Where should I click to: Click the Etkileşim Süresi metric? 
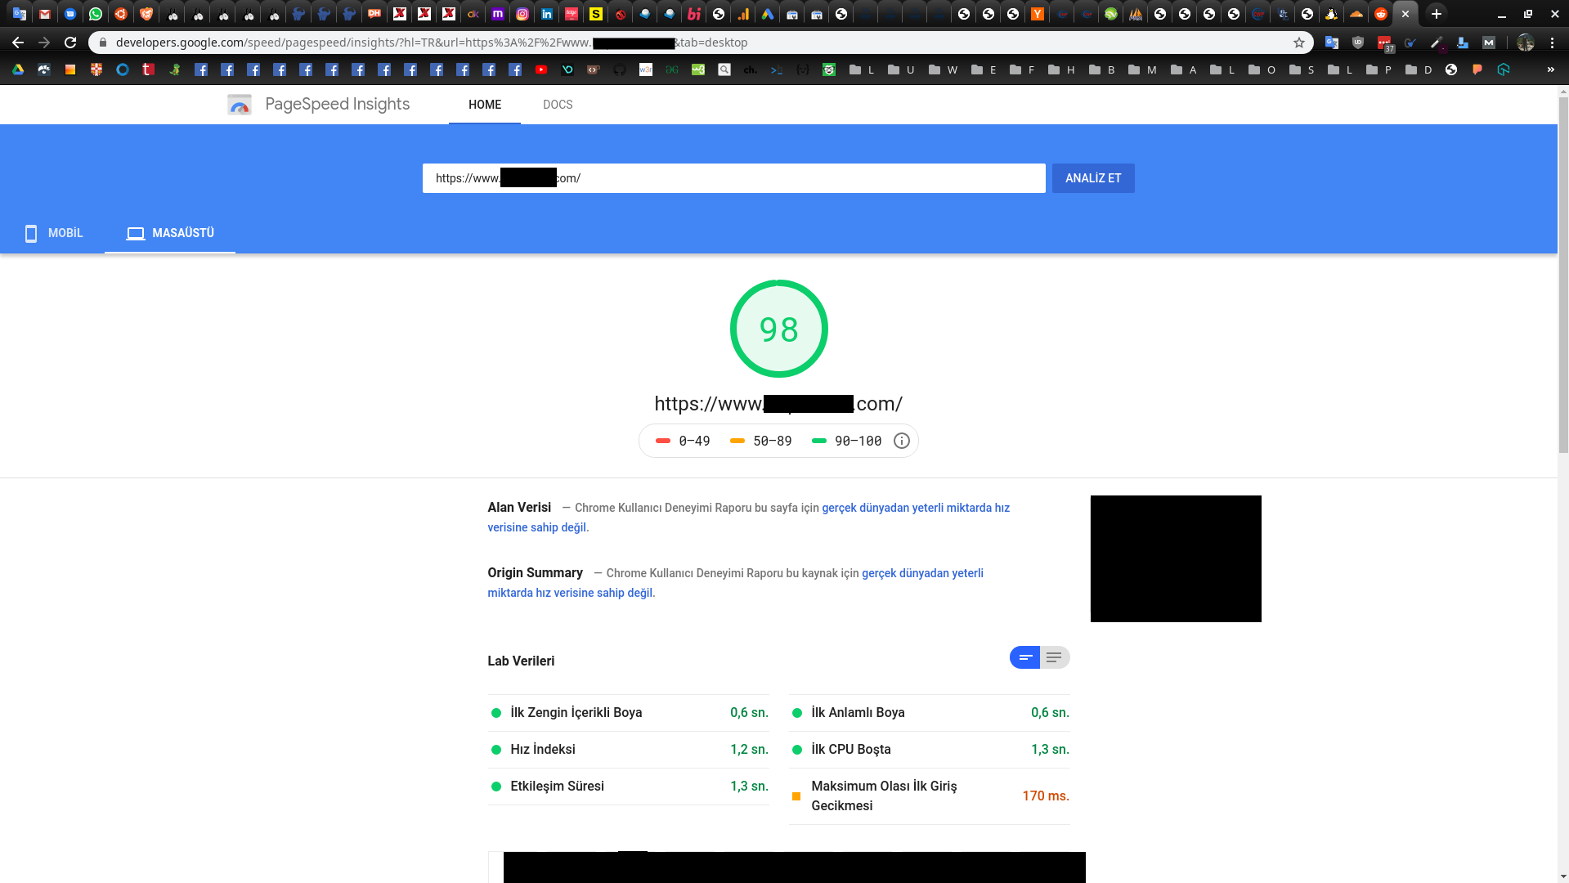click(x=628, y=787)
